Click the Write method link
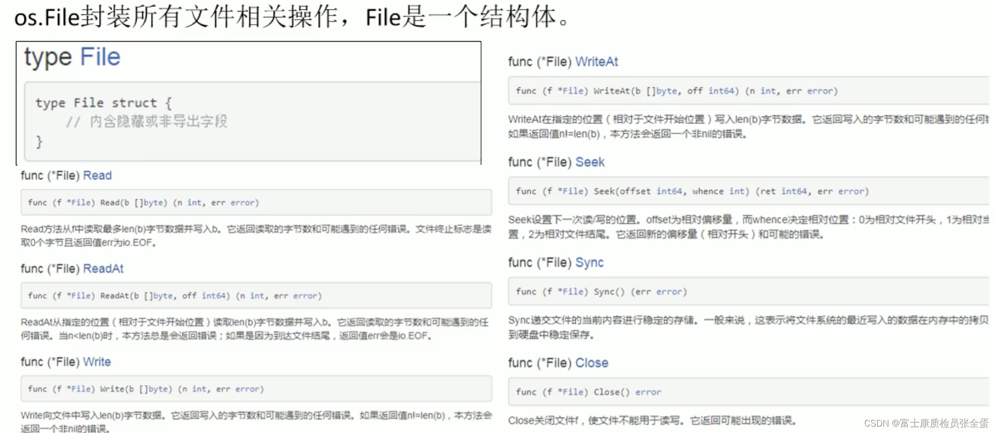Screen dimensions: 996x433 pos(97,362)
